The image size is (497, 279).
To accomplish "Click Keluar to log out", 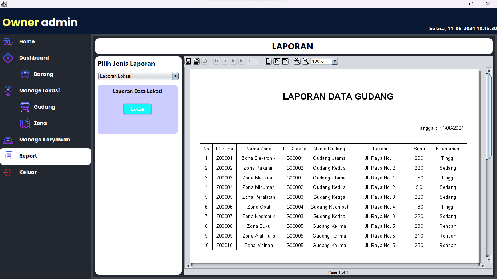I will (28, 172).
